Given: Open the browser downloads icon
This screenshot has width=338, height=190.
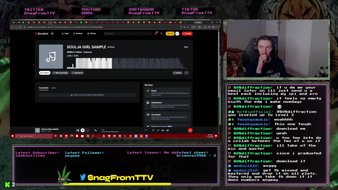Looking at the screenshot, I should tap(205, 27).
